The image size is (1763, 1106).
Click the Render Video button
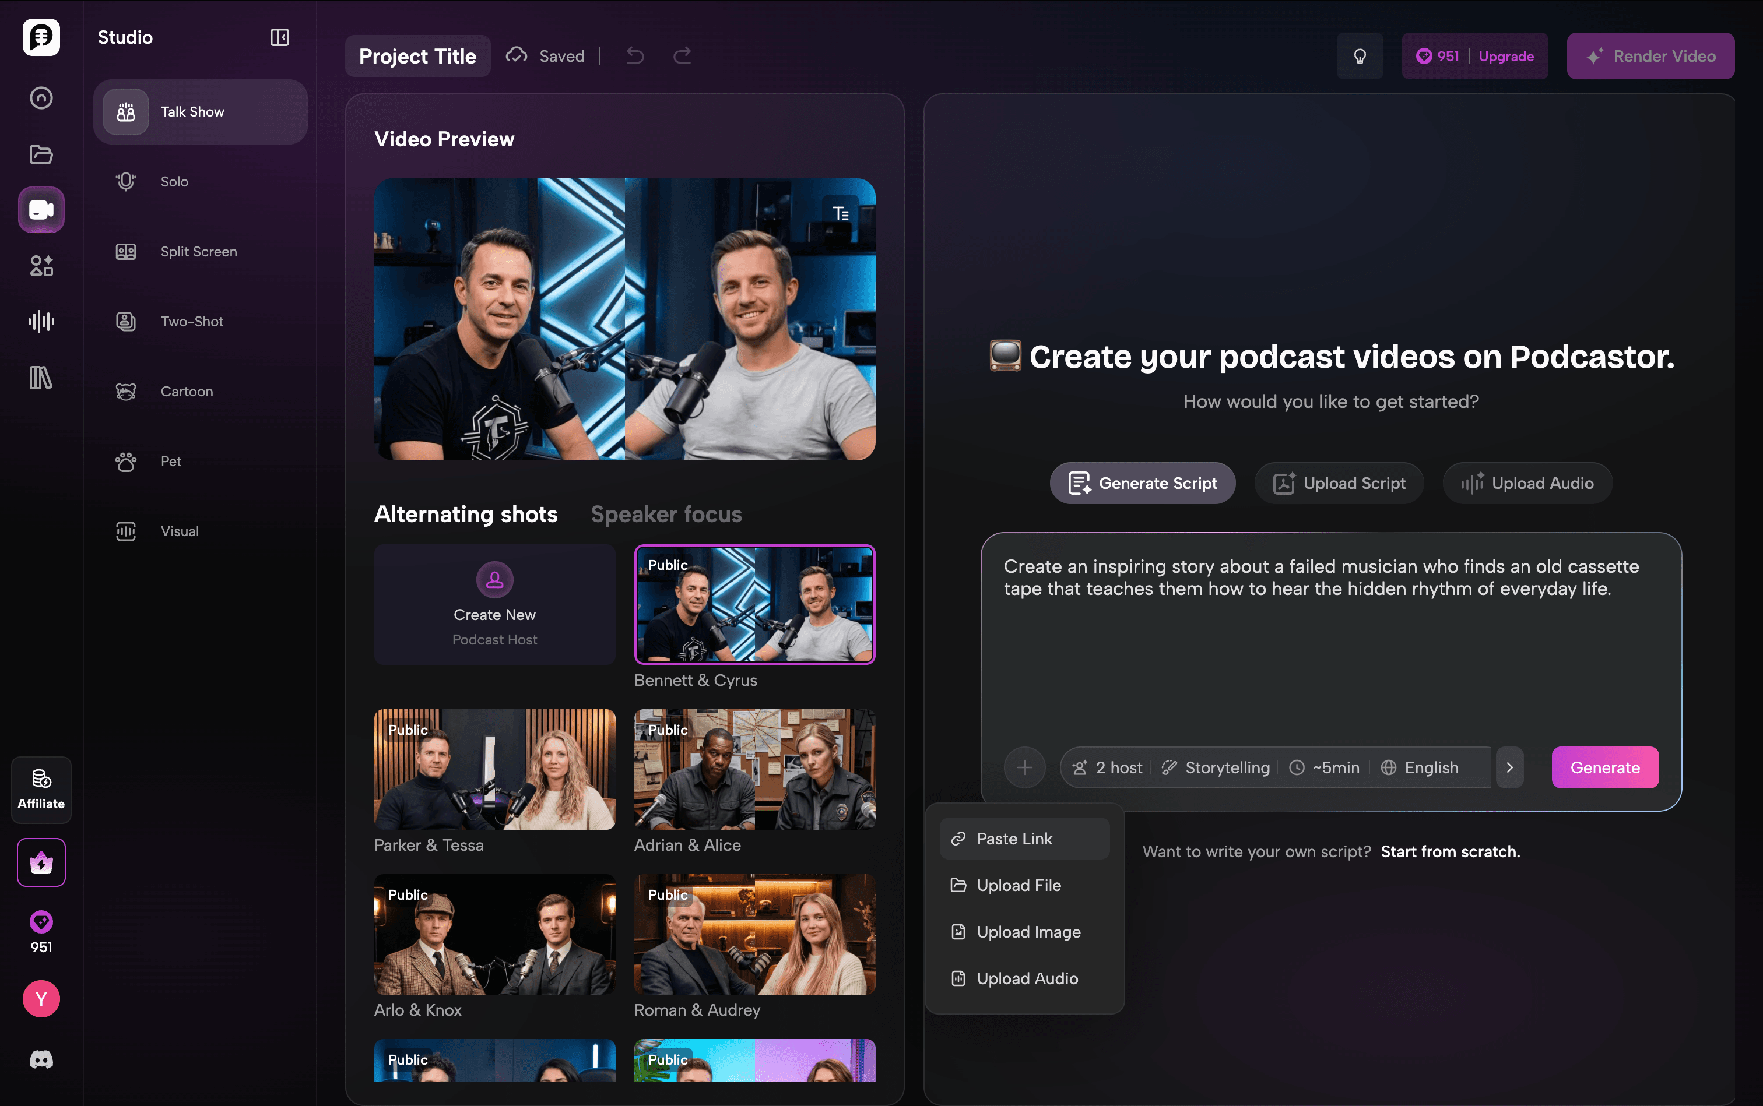[1650, 57]
